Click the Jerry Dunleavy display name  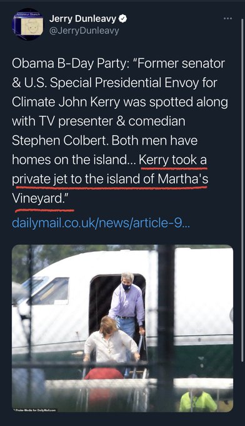[x=82, y=19]
